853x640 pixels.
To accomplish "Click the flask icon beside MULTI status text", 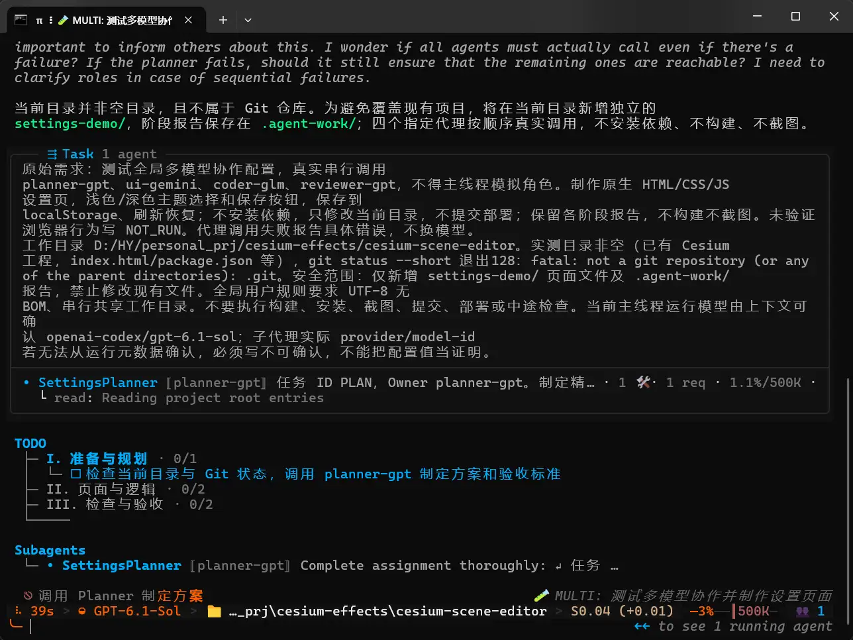I will coord(542,595).
